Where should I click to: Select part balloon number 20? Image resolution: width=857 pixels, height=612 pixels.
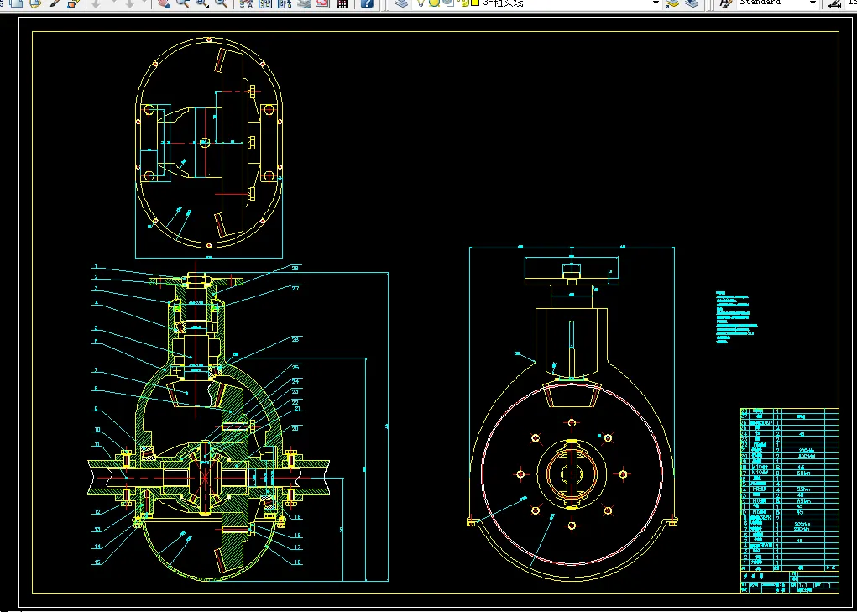click(x=295, y=428)
